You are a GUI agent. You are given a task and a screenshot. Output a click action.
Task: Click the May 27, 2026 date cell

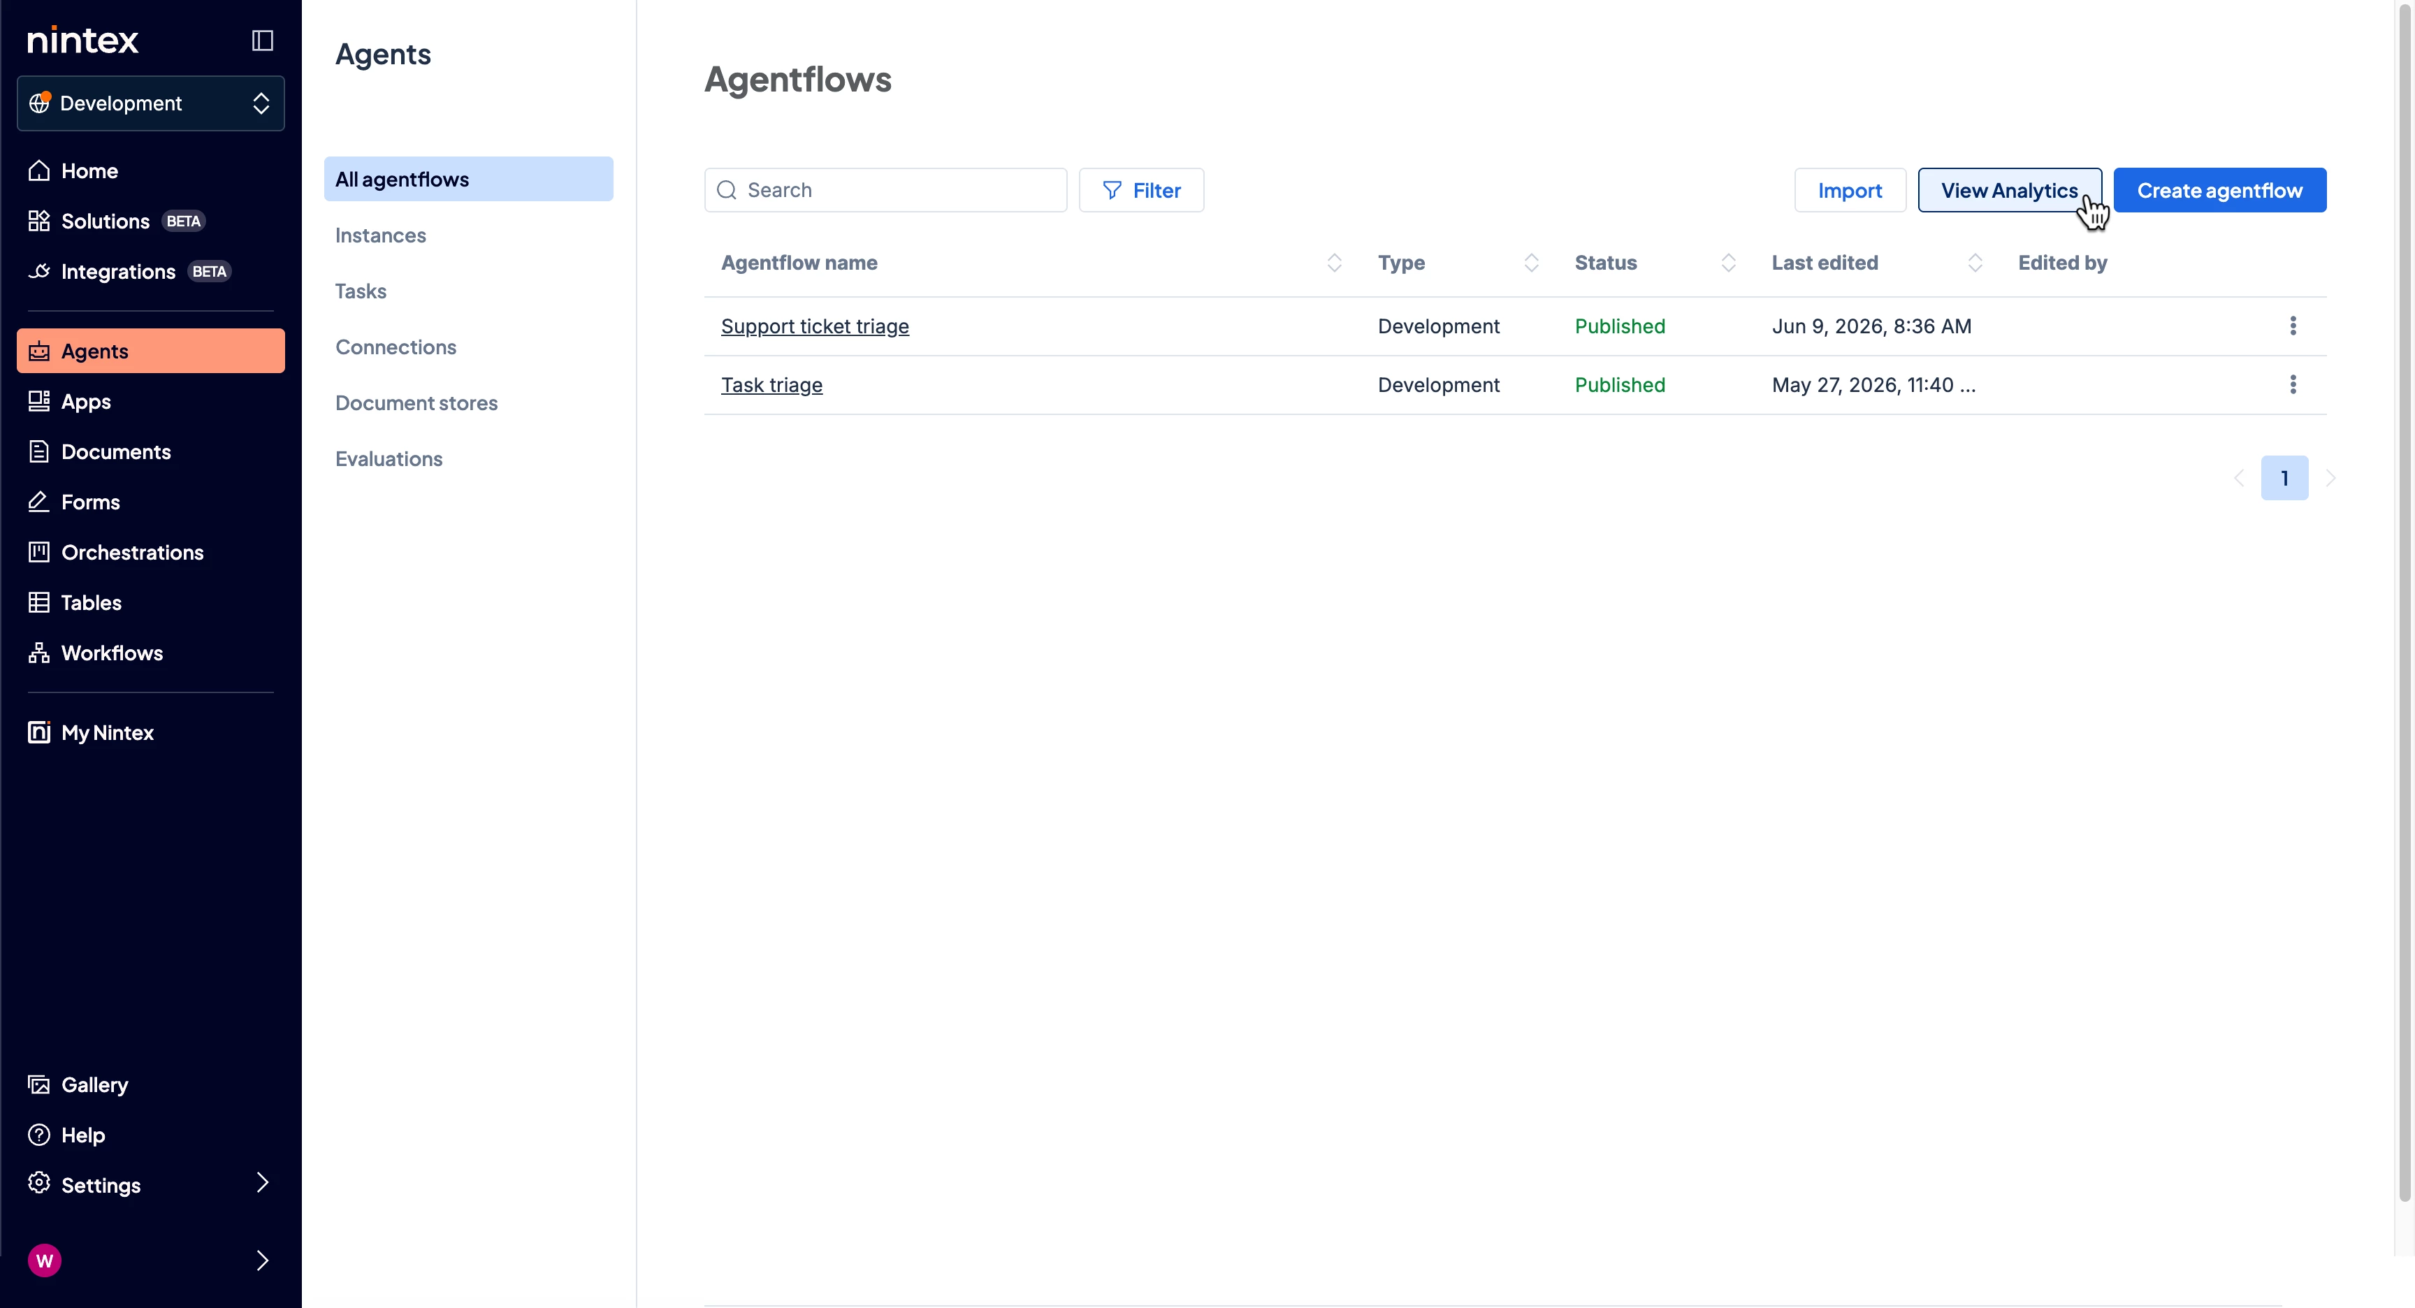(x=1873, y=386)
